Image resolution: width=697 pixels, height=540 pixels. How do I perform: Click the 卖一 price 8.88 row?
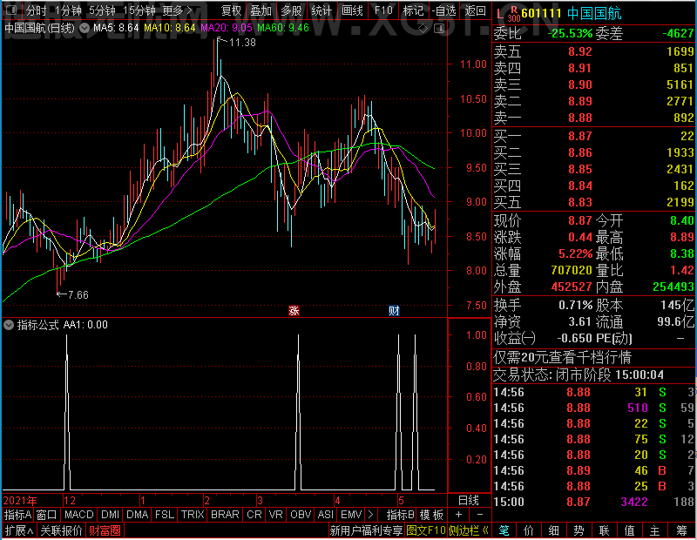(x=594, y=118)
